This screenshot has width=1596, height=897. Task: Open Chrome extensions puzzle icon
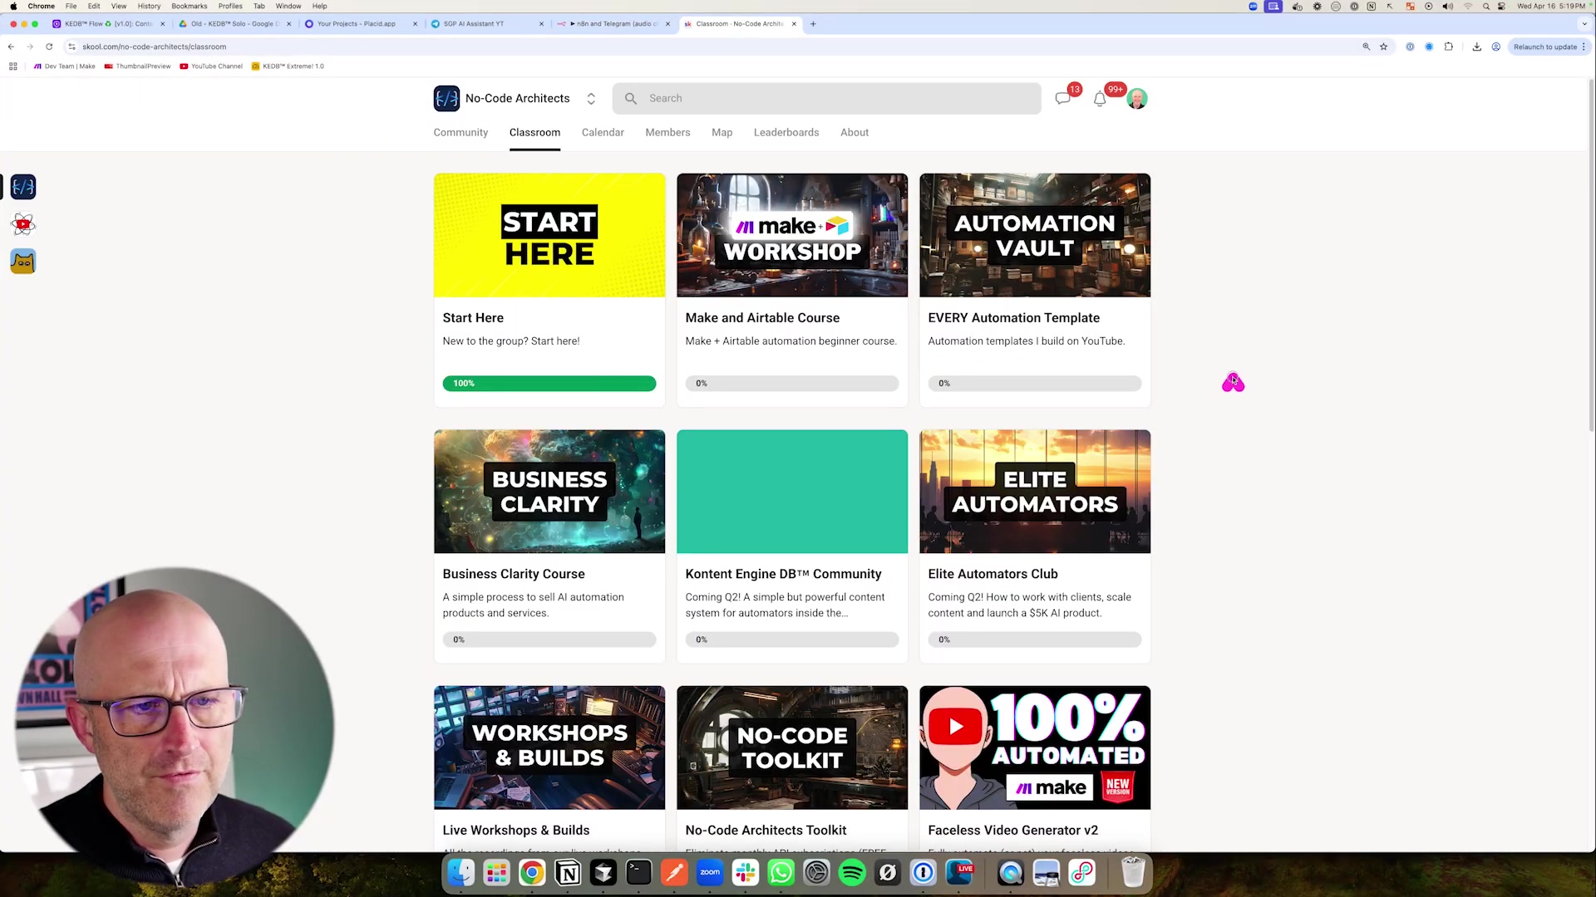point(1449,47)
